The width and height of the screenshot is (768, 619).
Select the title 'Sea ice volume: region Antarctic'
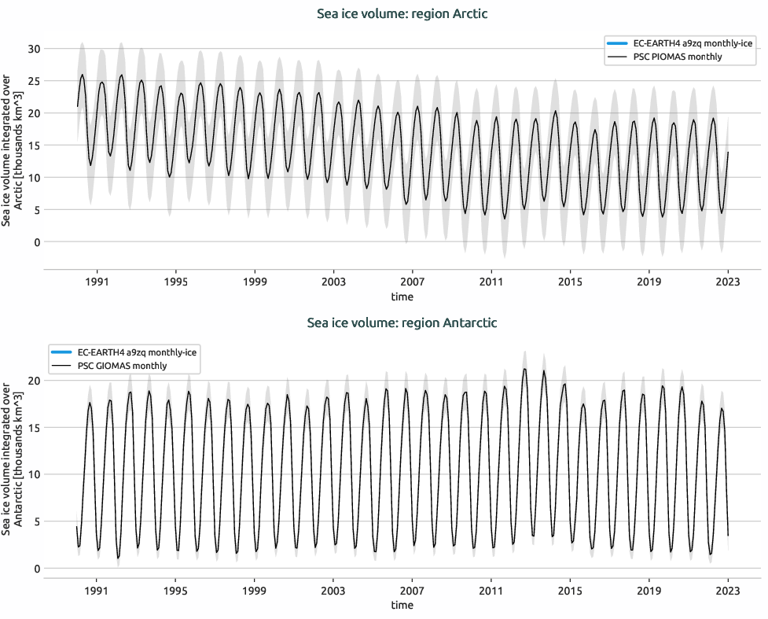(402, 322)
